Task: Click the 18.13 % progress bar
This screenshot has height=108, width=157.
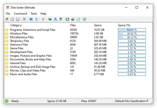Action: [x=132, y=37]
